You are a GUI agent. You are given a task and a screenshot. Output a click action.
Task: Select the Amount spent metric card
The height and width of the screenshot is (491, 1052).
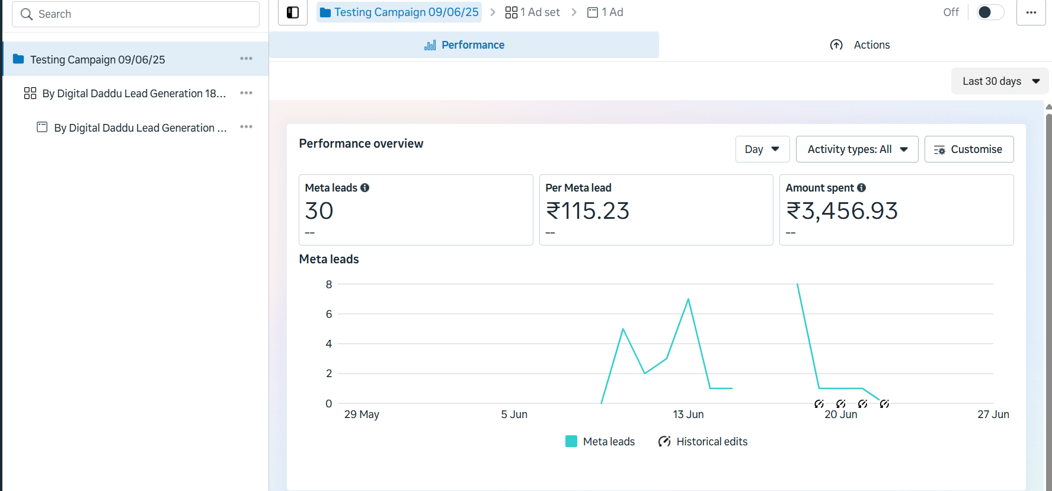pyautogui.click(x=897, y=210)
